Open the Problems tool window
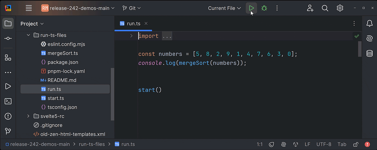This screenshot has height=150, width=377. 8,116
